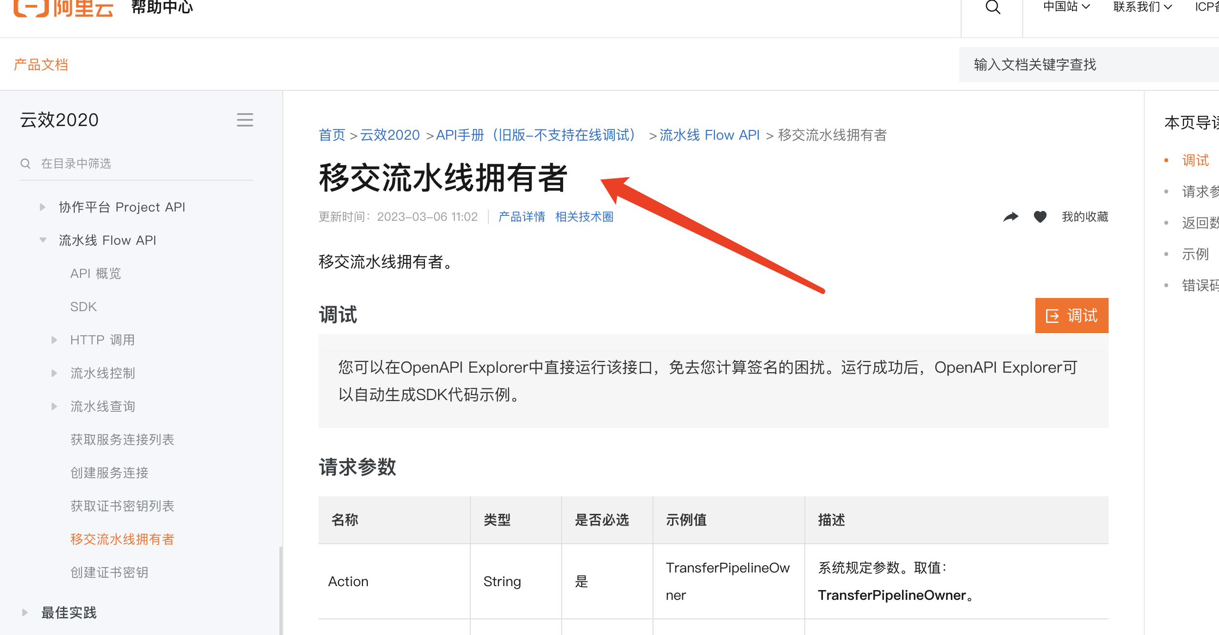Screen dimensions: 1219x635
Task: Click the directory filter search icon
Action: 25,164
